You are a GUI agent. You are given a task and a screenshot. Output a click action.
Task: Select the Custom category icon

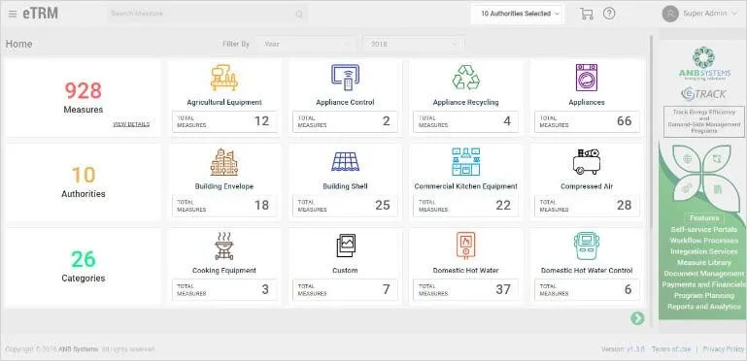click(345, 246)
